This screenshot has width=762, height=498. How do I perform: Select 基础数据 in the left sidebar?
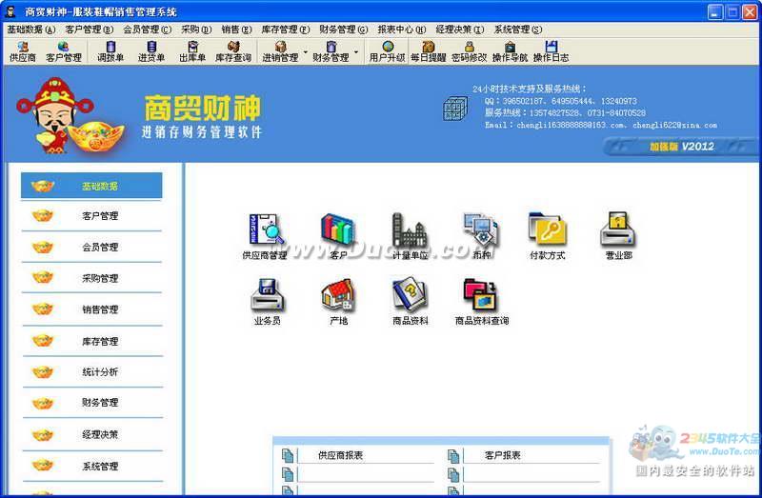tap(99, 186)
